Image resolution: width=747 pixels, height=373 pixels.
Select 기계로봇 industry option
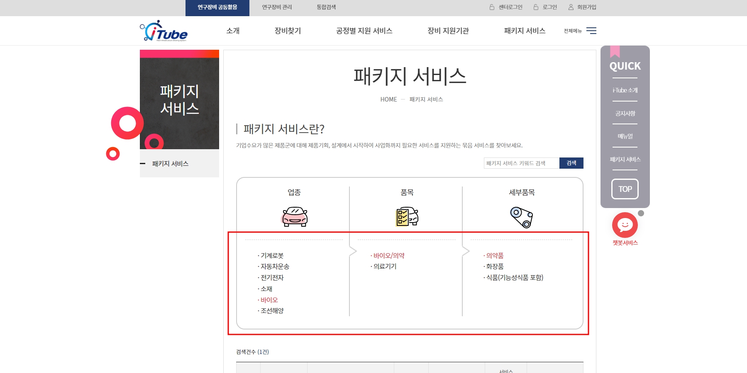(x=272, y=256)
